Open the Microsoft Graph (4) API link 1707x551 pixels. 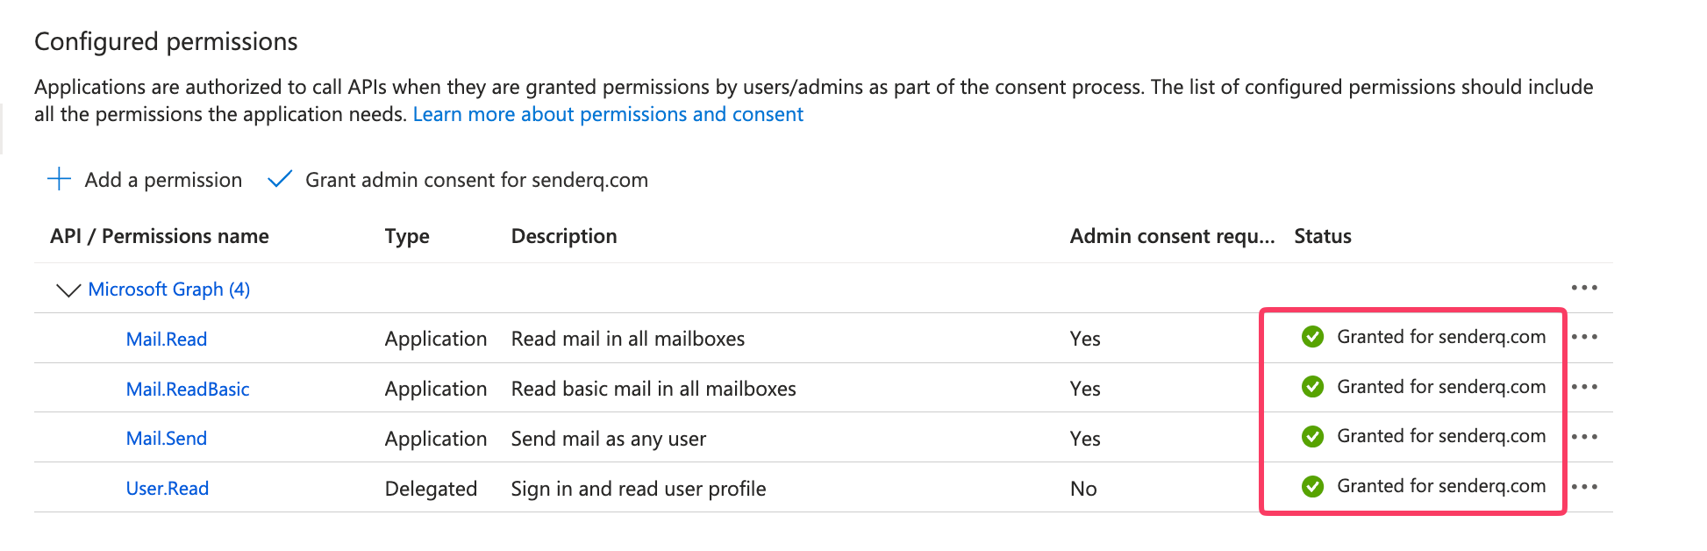point(169,290)
